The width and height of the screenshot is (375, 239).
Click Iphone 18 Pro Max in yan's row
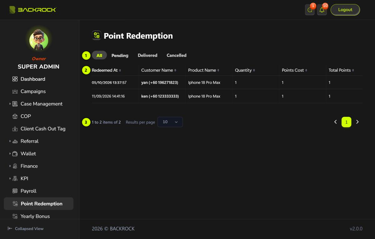coord(204,83)
